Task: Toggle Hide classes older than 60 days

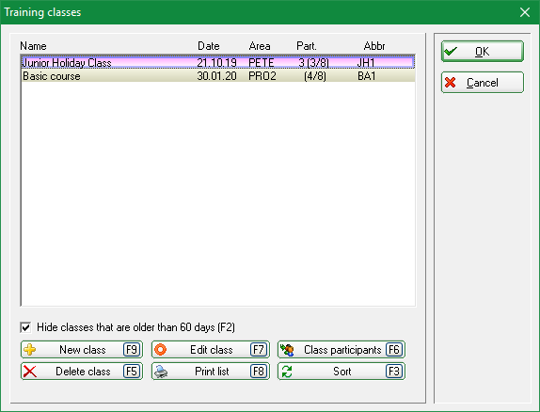Action: tap(25, 327)
